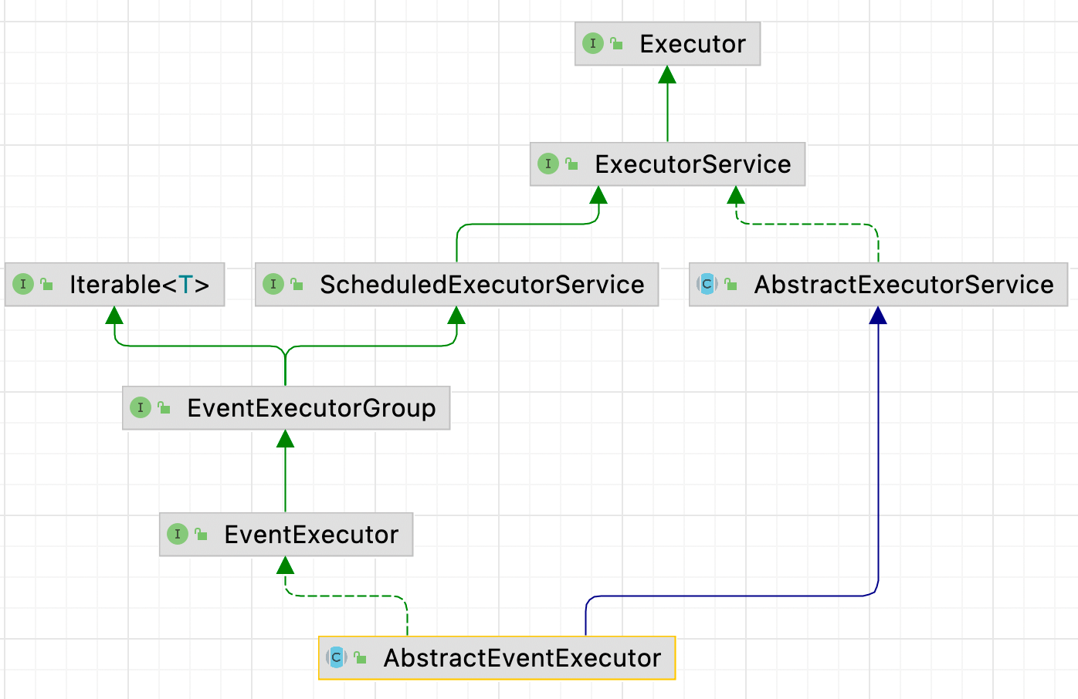Click the interface icon on the EventExecutor node
Viewport: 1078px width, 699px height.
tap(177, 534)
